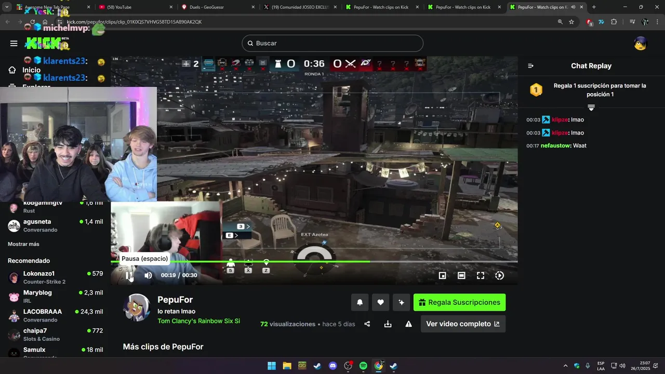Image resolution: width=665 pixels, height=374 pixels.
Task: Show hidden system tray icons
Action: click(x=565, y=366)
